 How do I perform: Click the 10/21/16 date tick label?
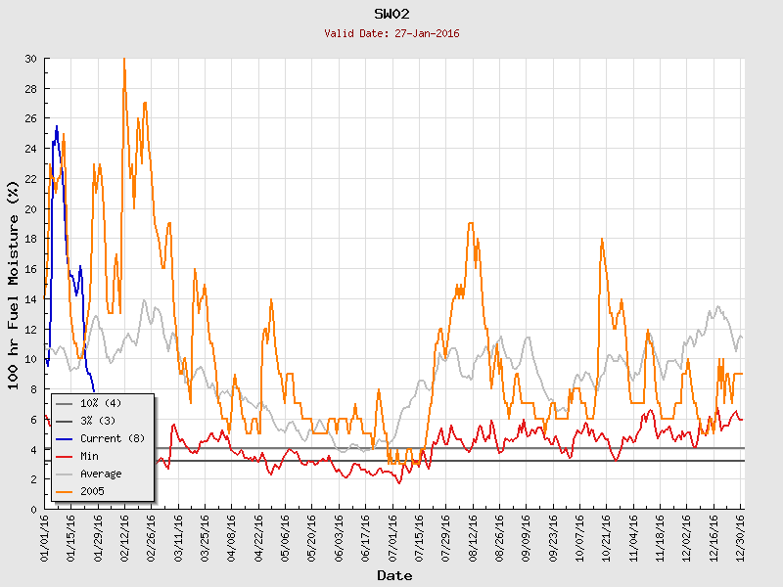[x=607, y=536]
